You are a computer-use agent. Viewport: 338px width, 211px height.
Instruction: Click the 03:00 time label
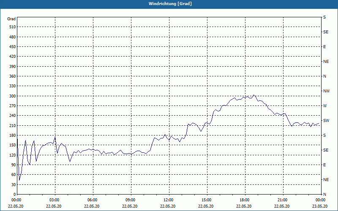pyautogui.click(x=54, y=200)
